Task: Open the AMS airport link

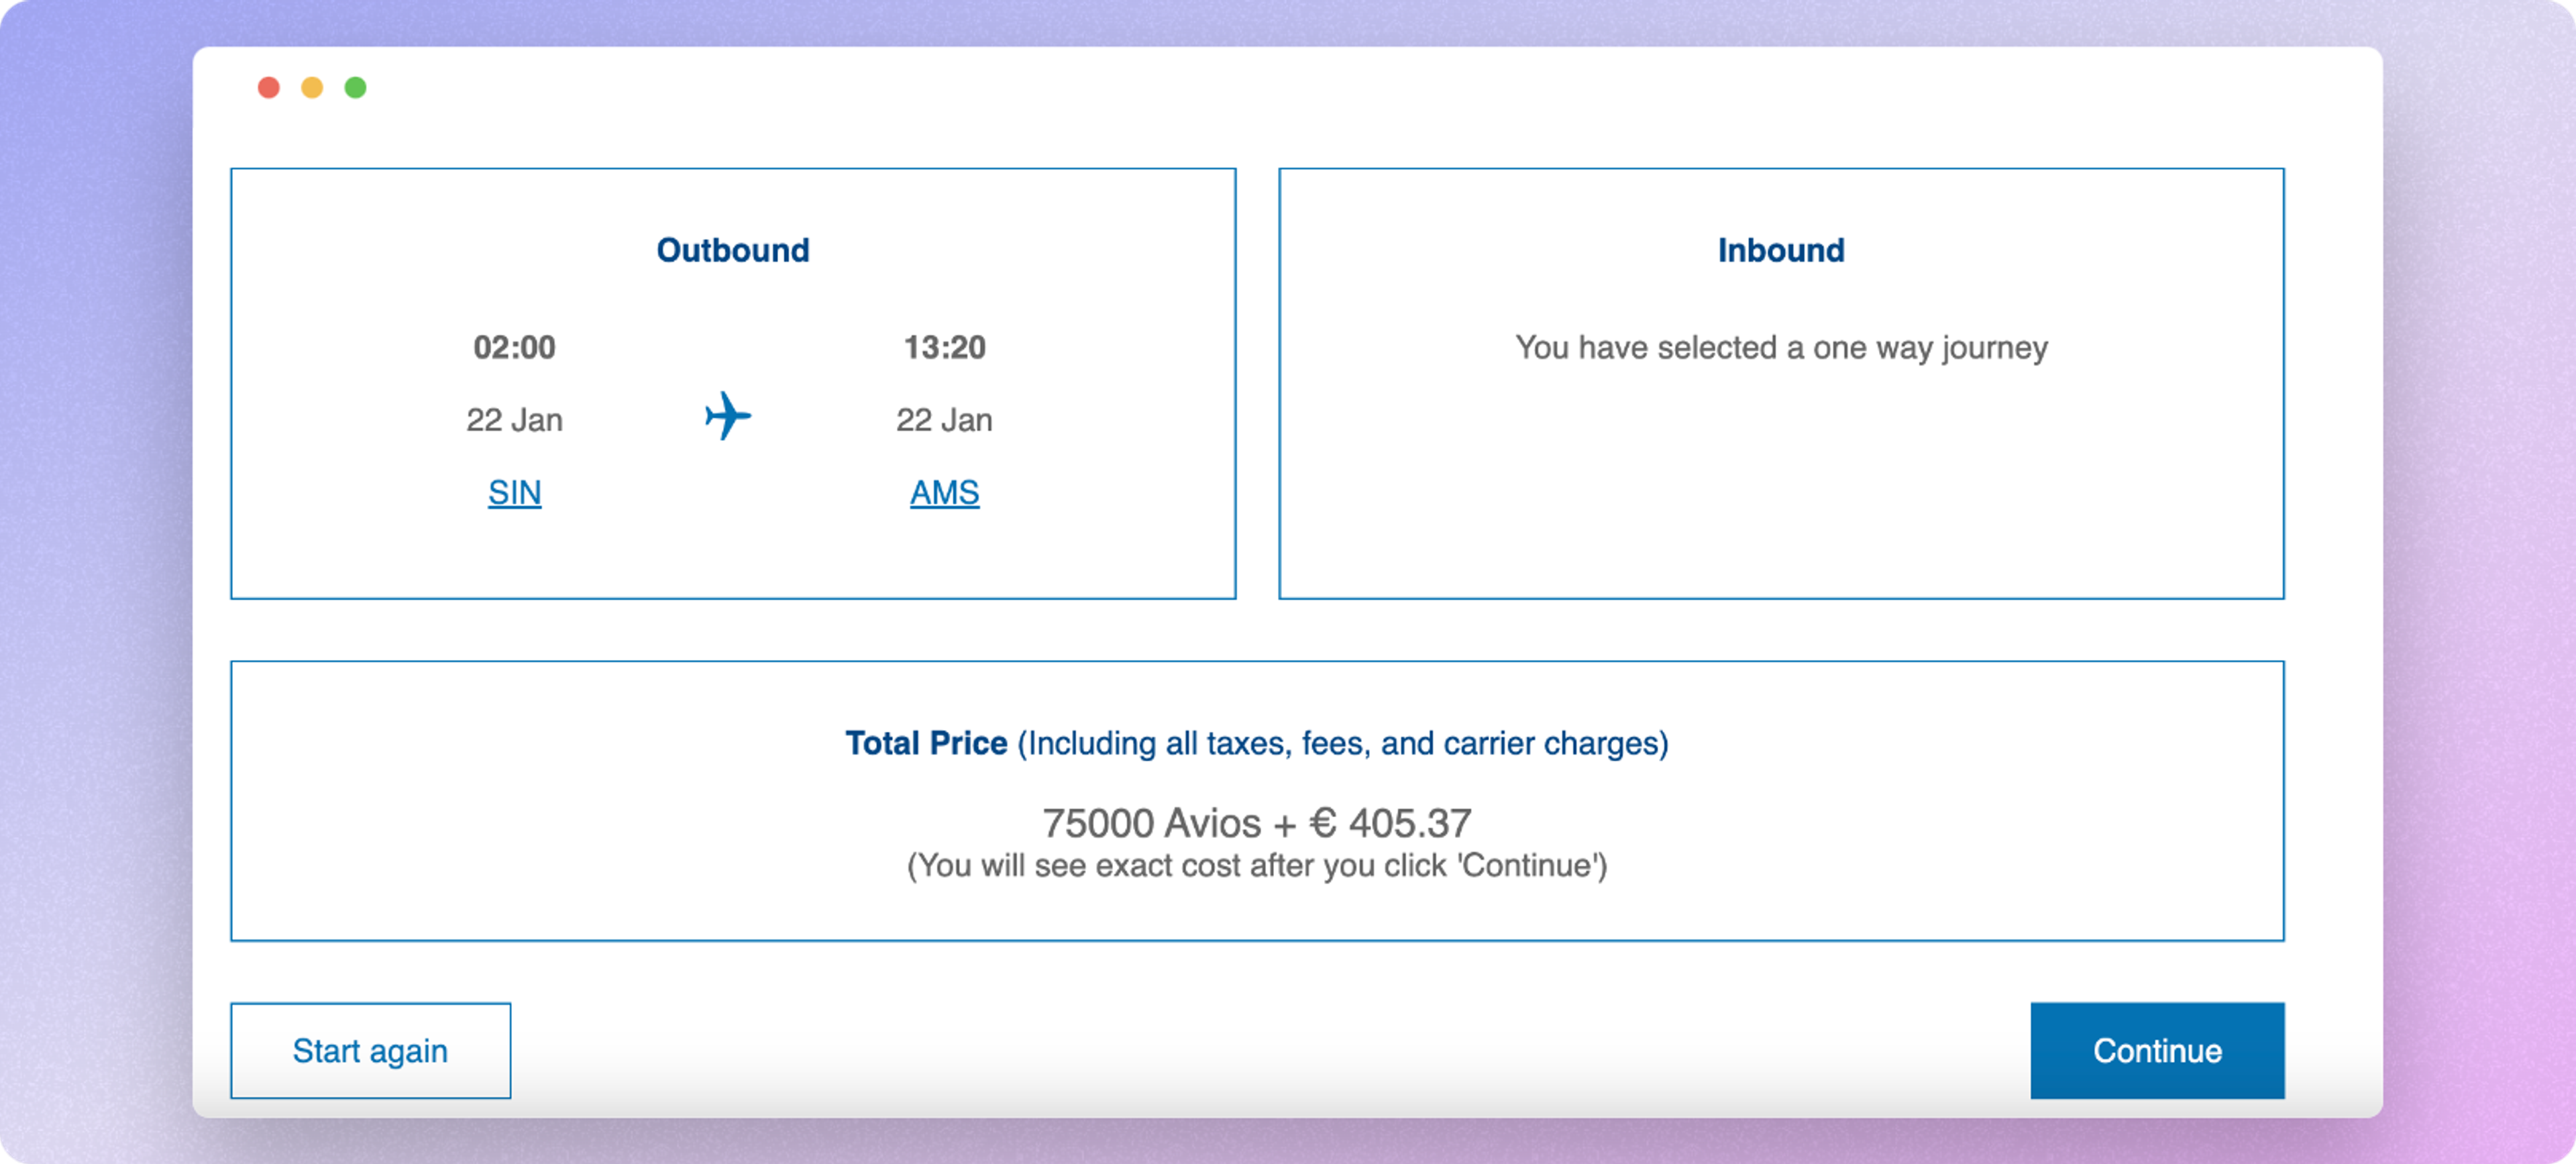Action: coord(944,492)
